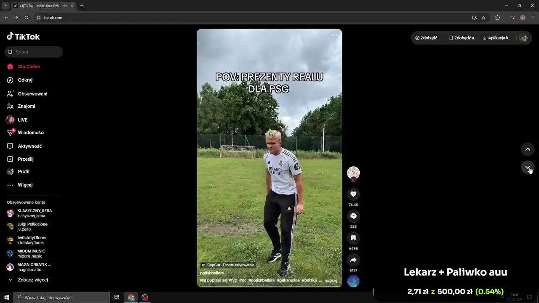Click first Zdobądź button in header
The width and height of the screenshot is (539, 303).
[x=428, y=38]
